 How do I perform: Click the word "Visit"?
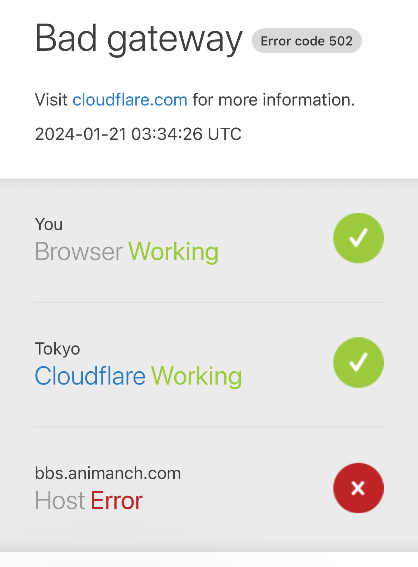tap(51, 100)
